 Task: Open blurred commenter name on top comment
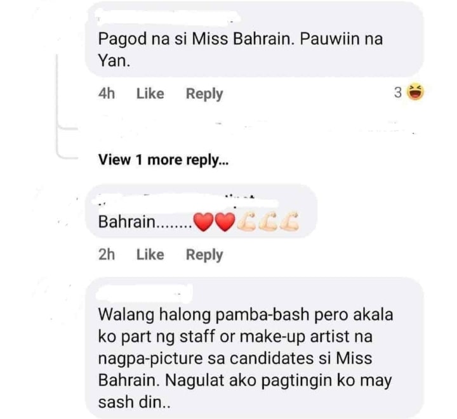coord(168,18)
